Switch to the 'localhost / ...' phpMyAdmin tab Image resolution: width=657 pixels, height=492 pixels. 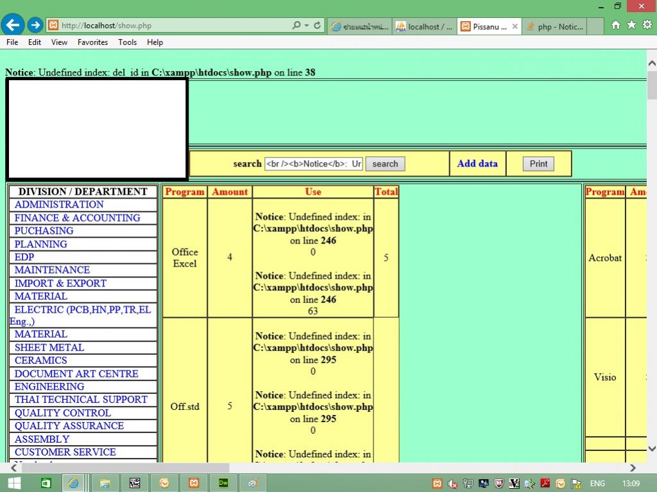click(424, 26)
